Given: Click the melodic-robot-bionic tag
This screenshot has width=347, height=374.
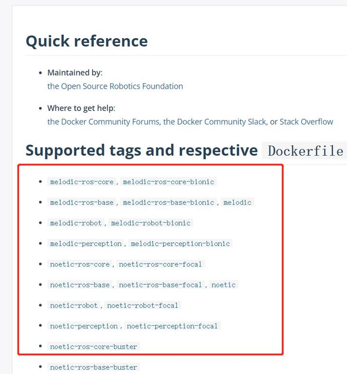Looking at the screenshot, I should (150, 223).
